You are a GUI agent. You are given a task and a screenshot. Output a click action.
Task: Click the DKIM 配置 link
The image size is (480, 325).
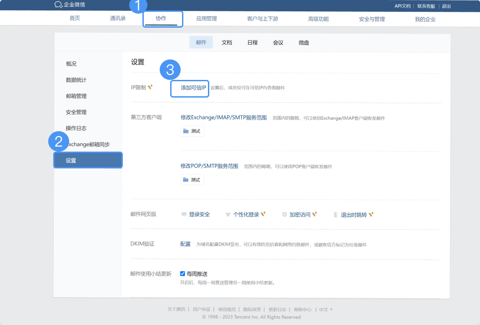point(185,244)
